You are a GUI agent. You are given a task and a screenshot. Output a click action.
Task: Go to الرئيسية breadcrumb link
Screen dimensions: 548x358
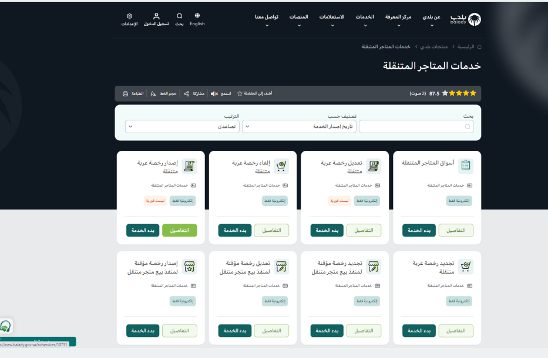tap(466, 47)
